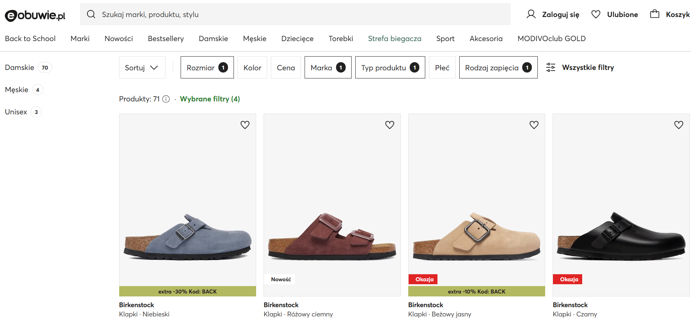Open the Rodzaj zapięcia filter
Image resolution: width=691 pixels, height=319 pixels.
(x=498, y=67)
